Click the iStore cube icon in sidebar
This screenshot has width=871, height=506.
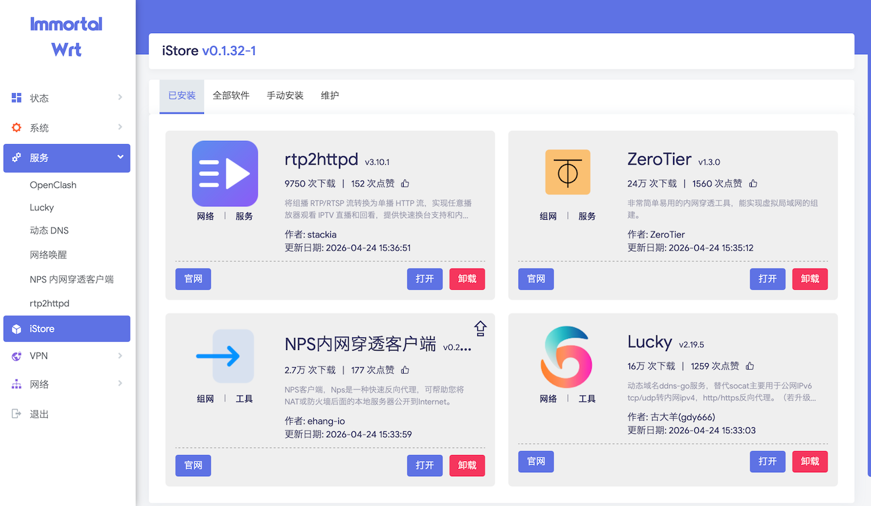17,329
